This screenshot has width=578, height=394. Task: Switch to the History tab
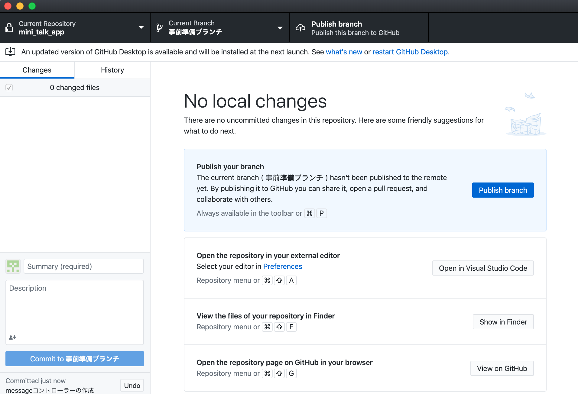click(x=112, y=70)
